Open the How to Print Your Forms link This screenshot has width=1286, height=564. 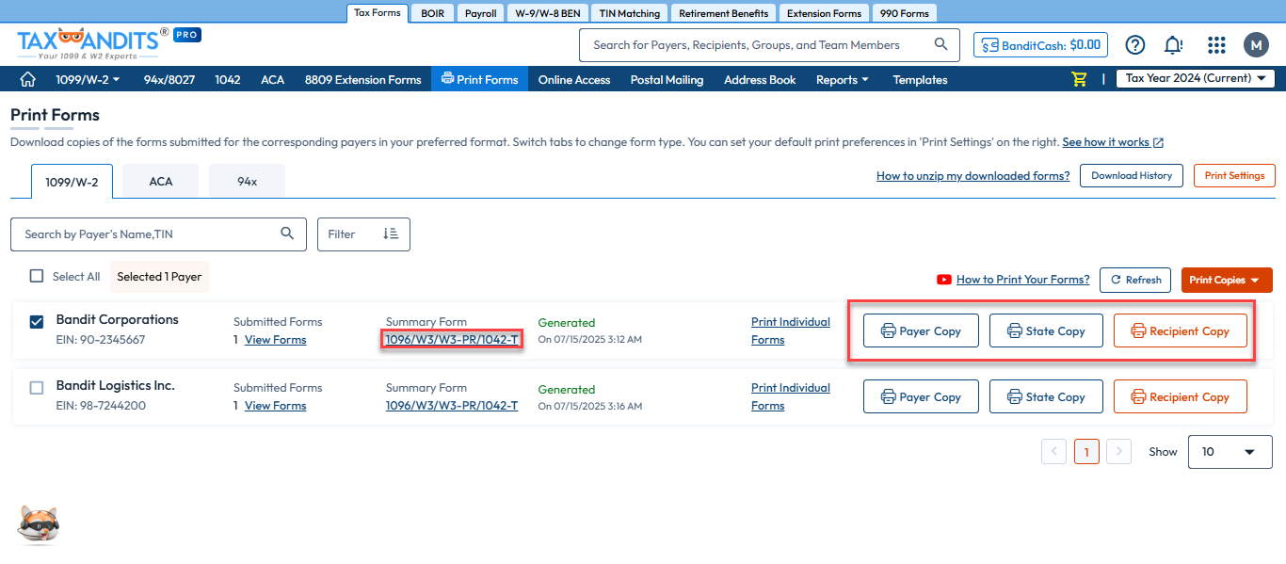1022,280
